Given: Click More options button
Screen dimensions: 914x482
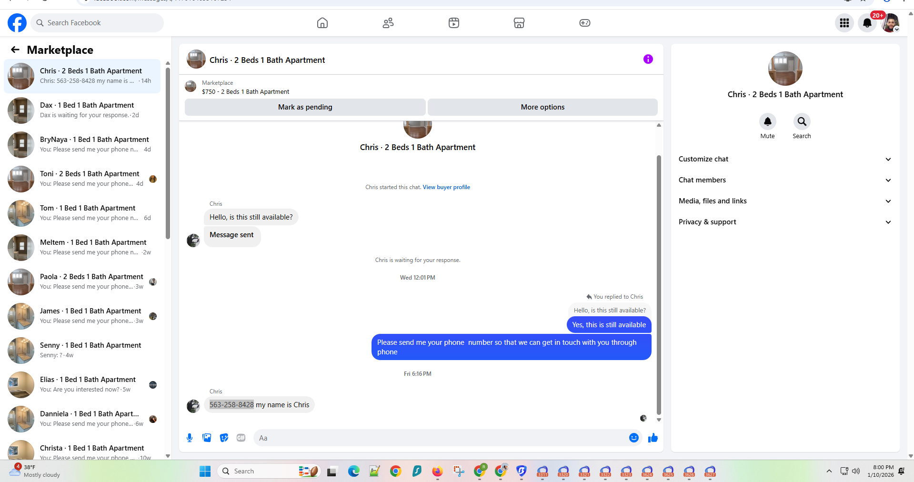Looking at the screenshot, I should point(542,107).
